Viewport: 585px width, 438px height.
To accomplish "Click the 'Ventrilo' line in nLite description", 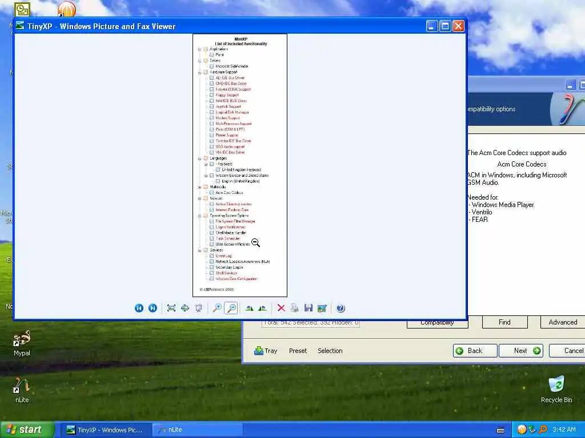I will [x=481, y=212].
